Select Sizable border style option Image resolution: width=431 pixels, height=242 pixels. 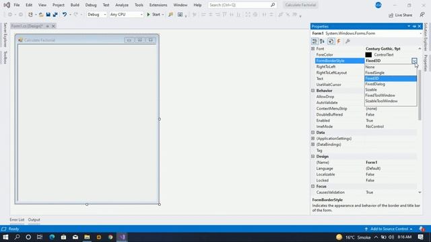pos(391,89)
